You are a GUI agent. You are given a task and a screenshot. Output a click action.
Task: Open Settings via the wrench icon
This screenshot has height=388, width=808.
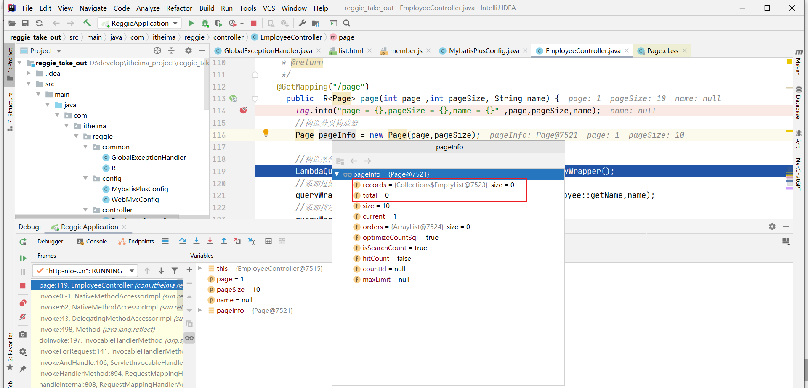point(302,23)
